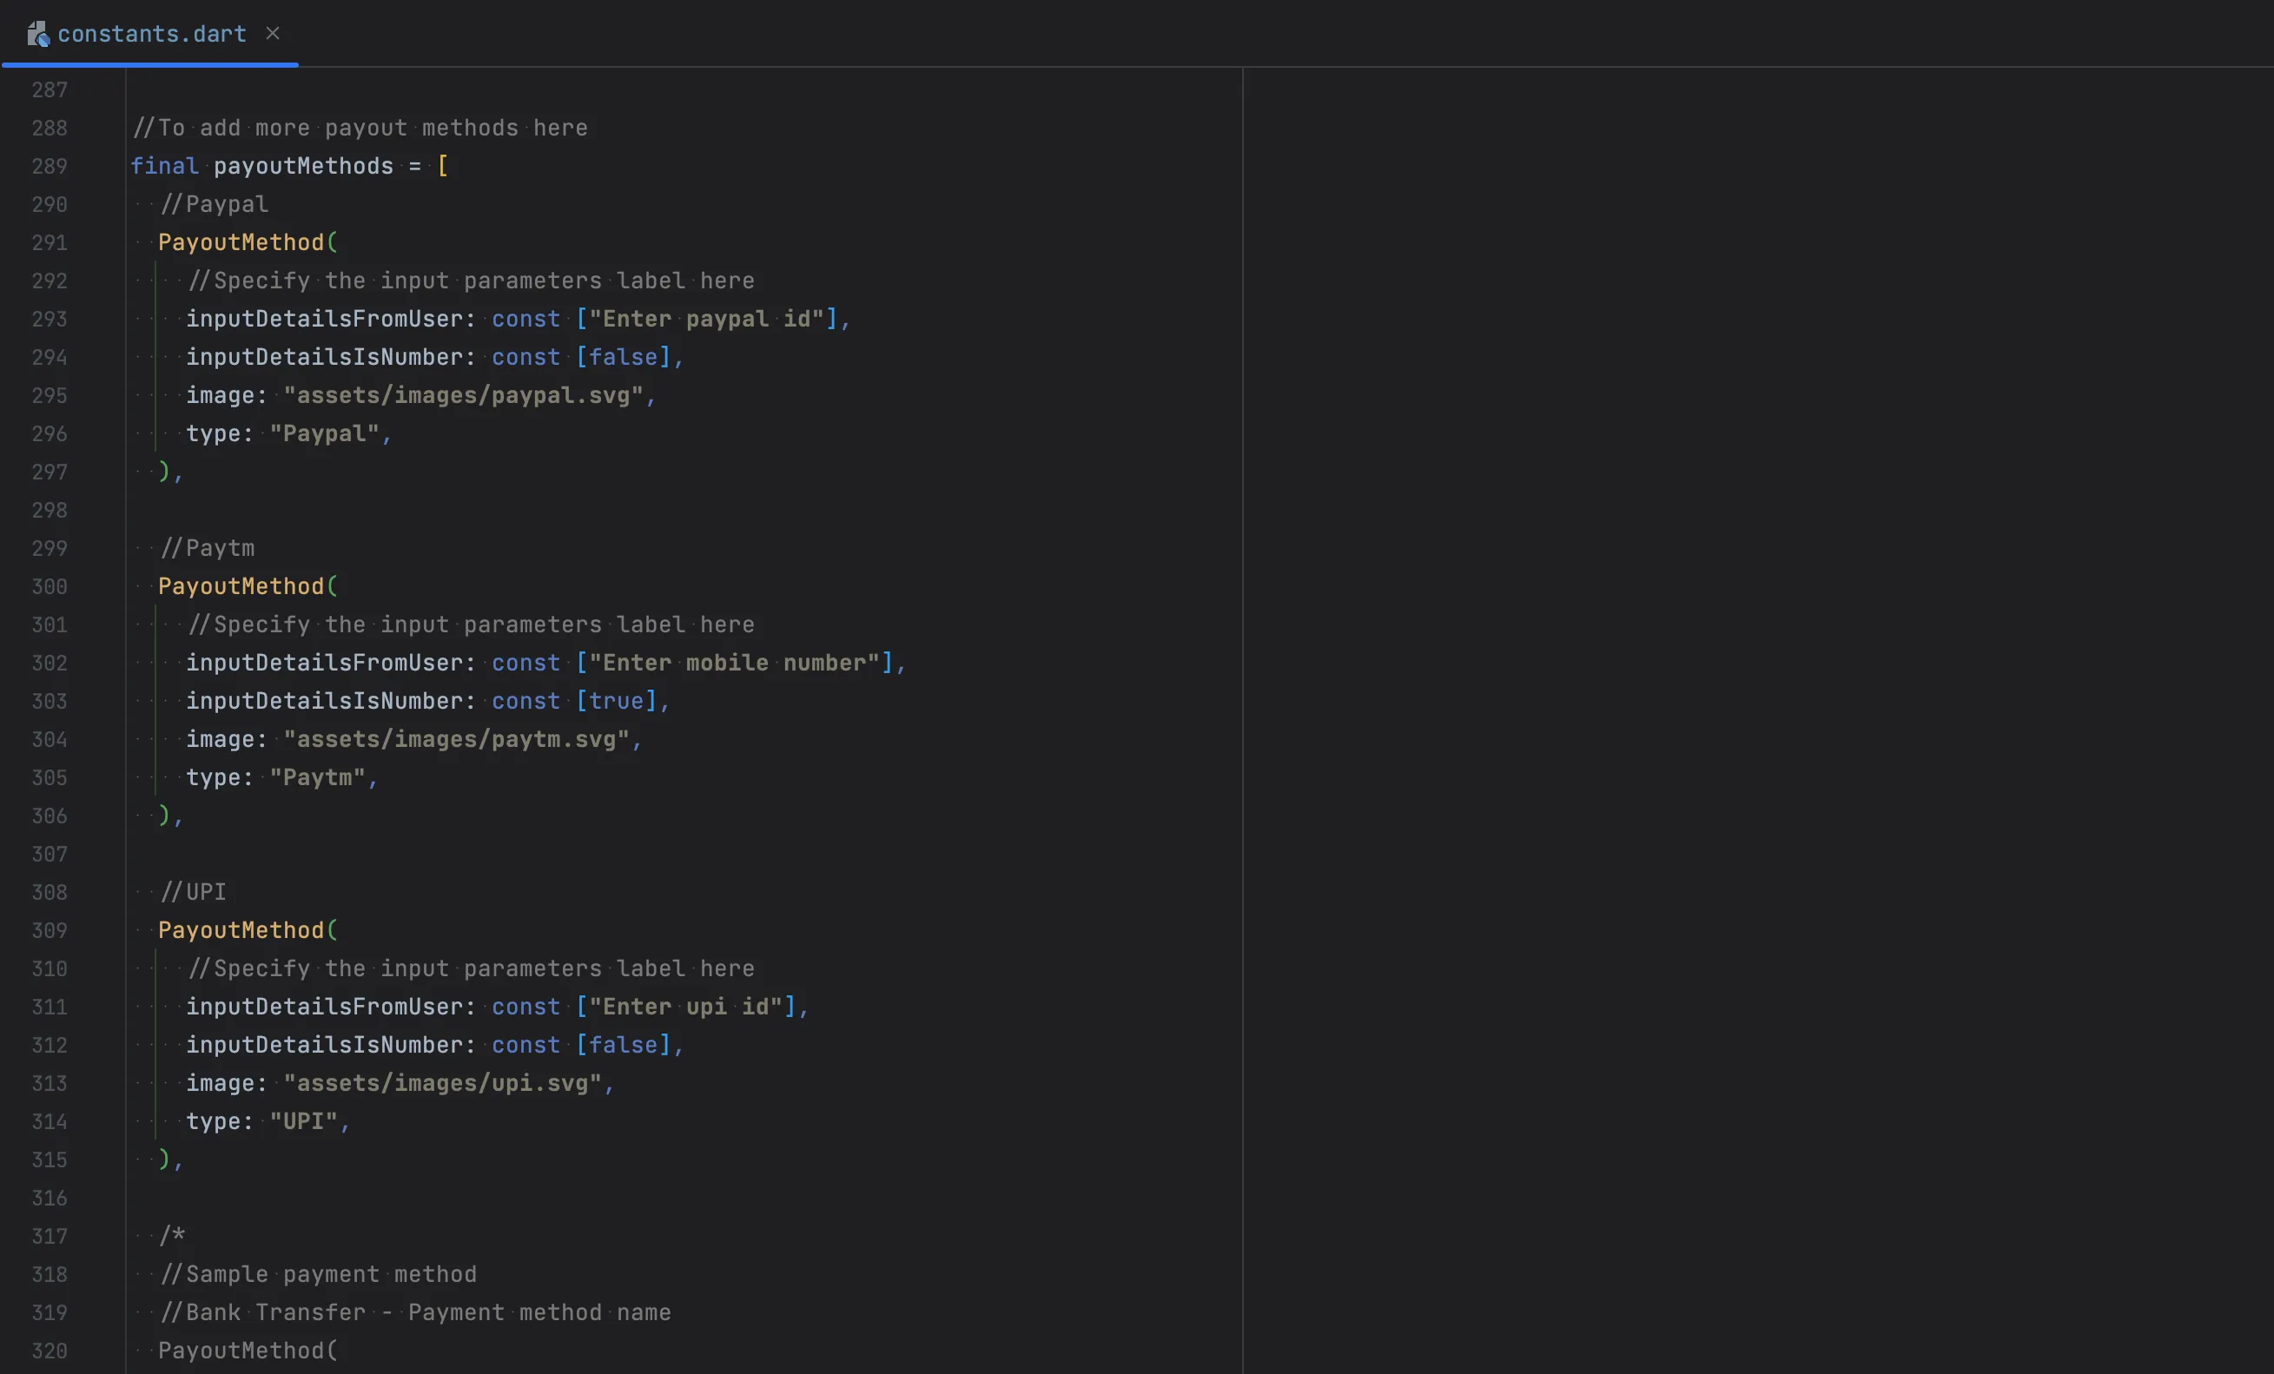Select the constants.dart editor tab
Viewport: 2274px width, 1374px height.
[151, 34]
